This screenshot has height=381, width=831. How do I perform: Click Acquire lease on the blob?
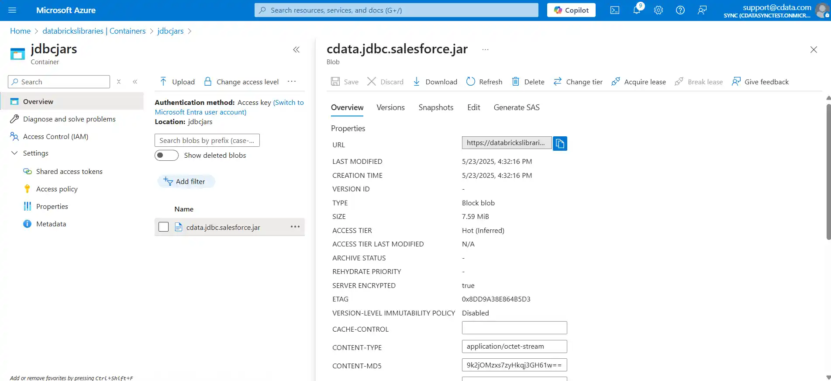[638, 82]
